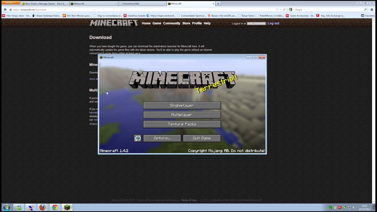The width and height of the screenshot is (377, 212).
Task: Switch to the Newage Games tab
Action: coord(45,4)
